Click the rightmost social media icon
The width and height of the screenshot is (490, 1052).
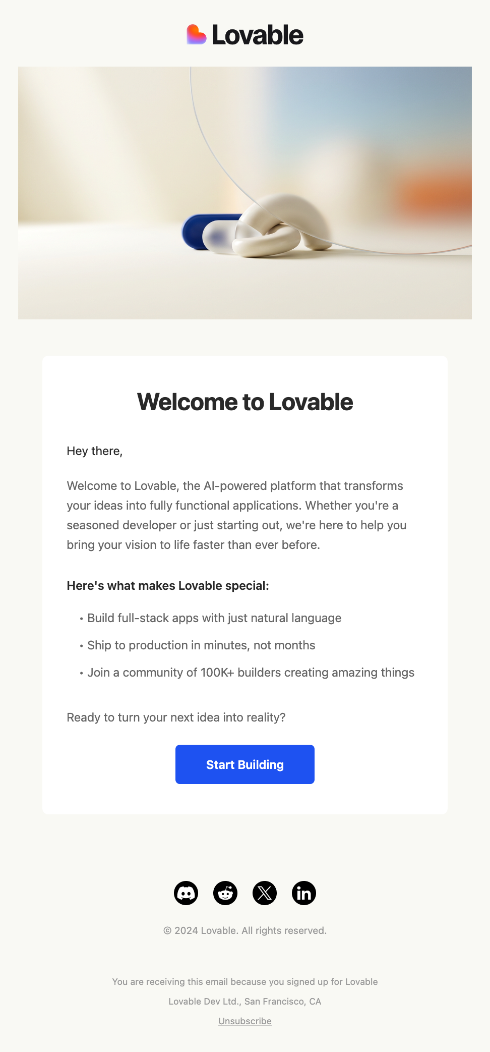304,893
